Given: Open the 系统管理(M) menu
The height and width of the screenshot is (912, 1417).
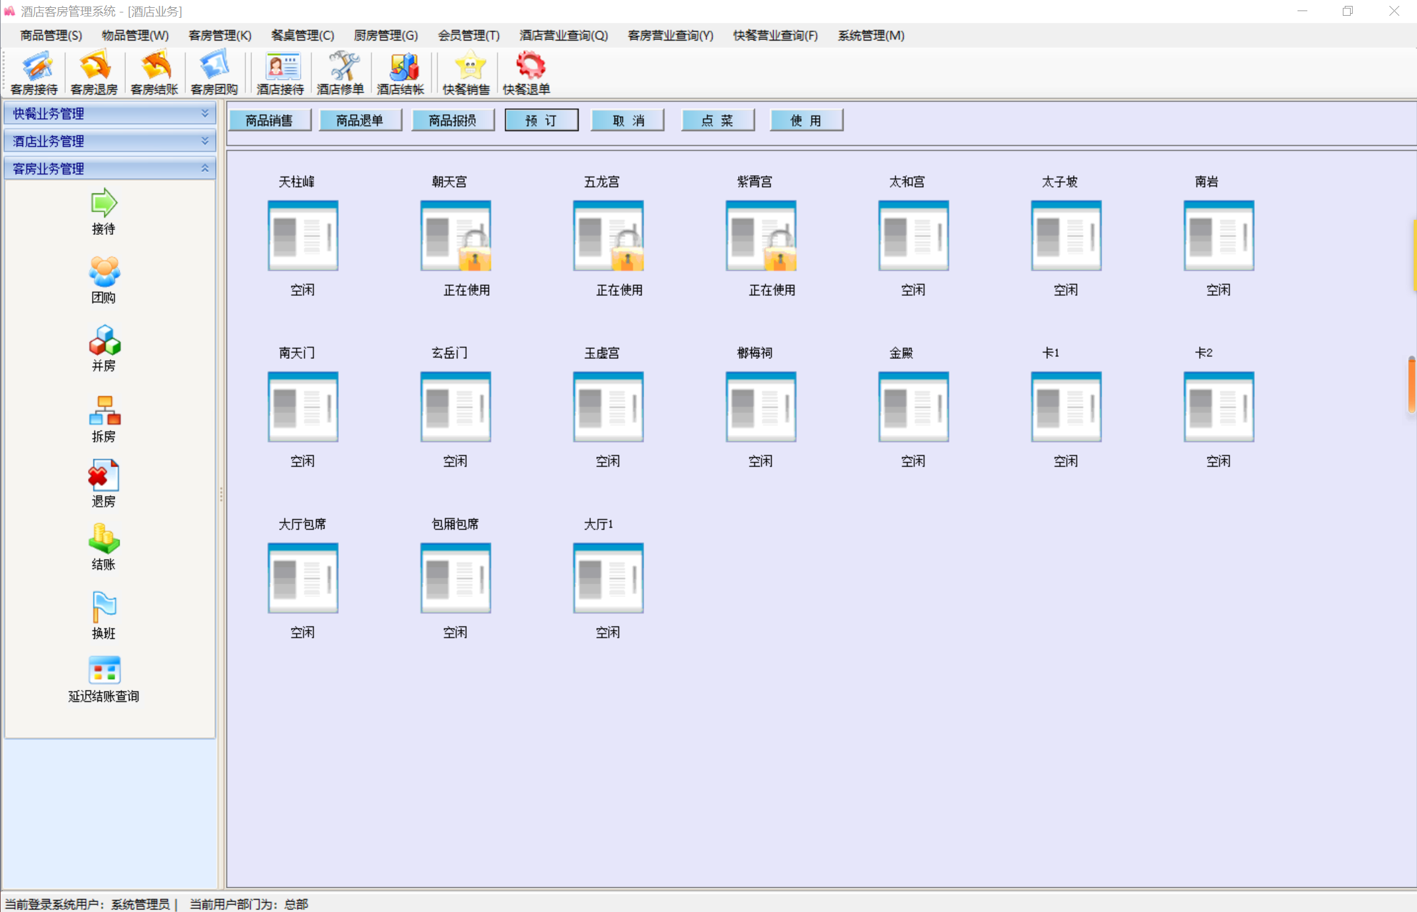Looking at the screenshot, I should coord(871,35).
